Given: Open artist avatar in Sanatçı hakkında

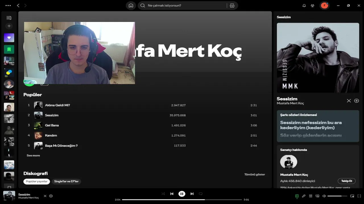Looking at the screenshot, I should 289,162.
